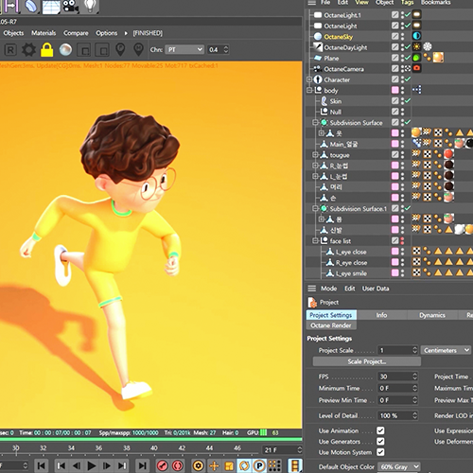Select the OctaneCamera tag icon
The image size is (473, 473).
click(416, 68)
